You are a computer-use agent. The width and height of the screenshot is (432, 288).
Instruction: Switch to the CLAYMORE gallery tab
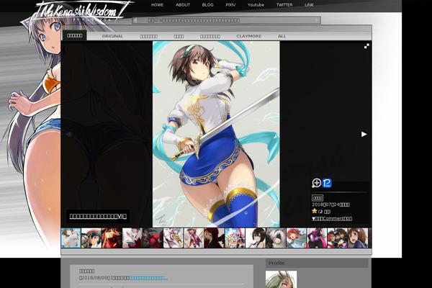point(249,36)
